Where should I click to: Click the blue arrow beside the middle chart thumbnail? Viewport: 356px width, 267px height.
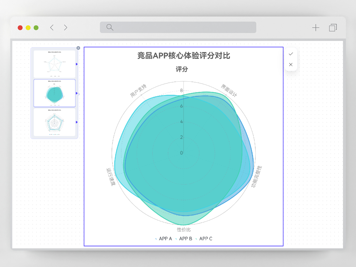coord(76,93)
